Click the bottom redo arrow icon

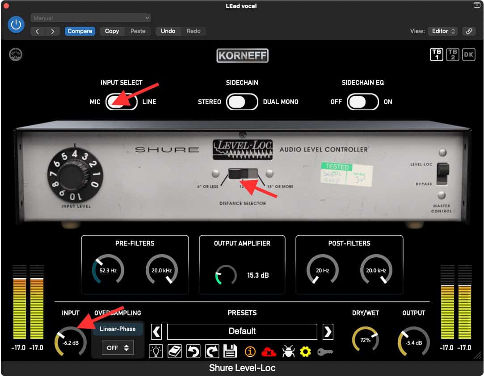click(x=212, y=351)
